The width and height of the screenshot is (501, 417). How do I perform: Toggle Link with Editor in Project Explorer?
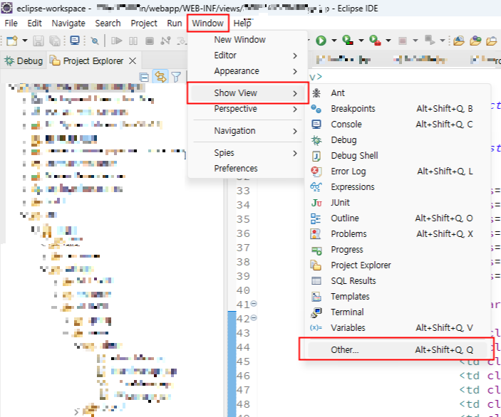[160, 77]
